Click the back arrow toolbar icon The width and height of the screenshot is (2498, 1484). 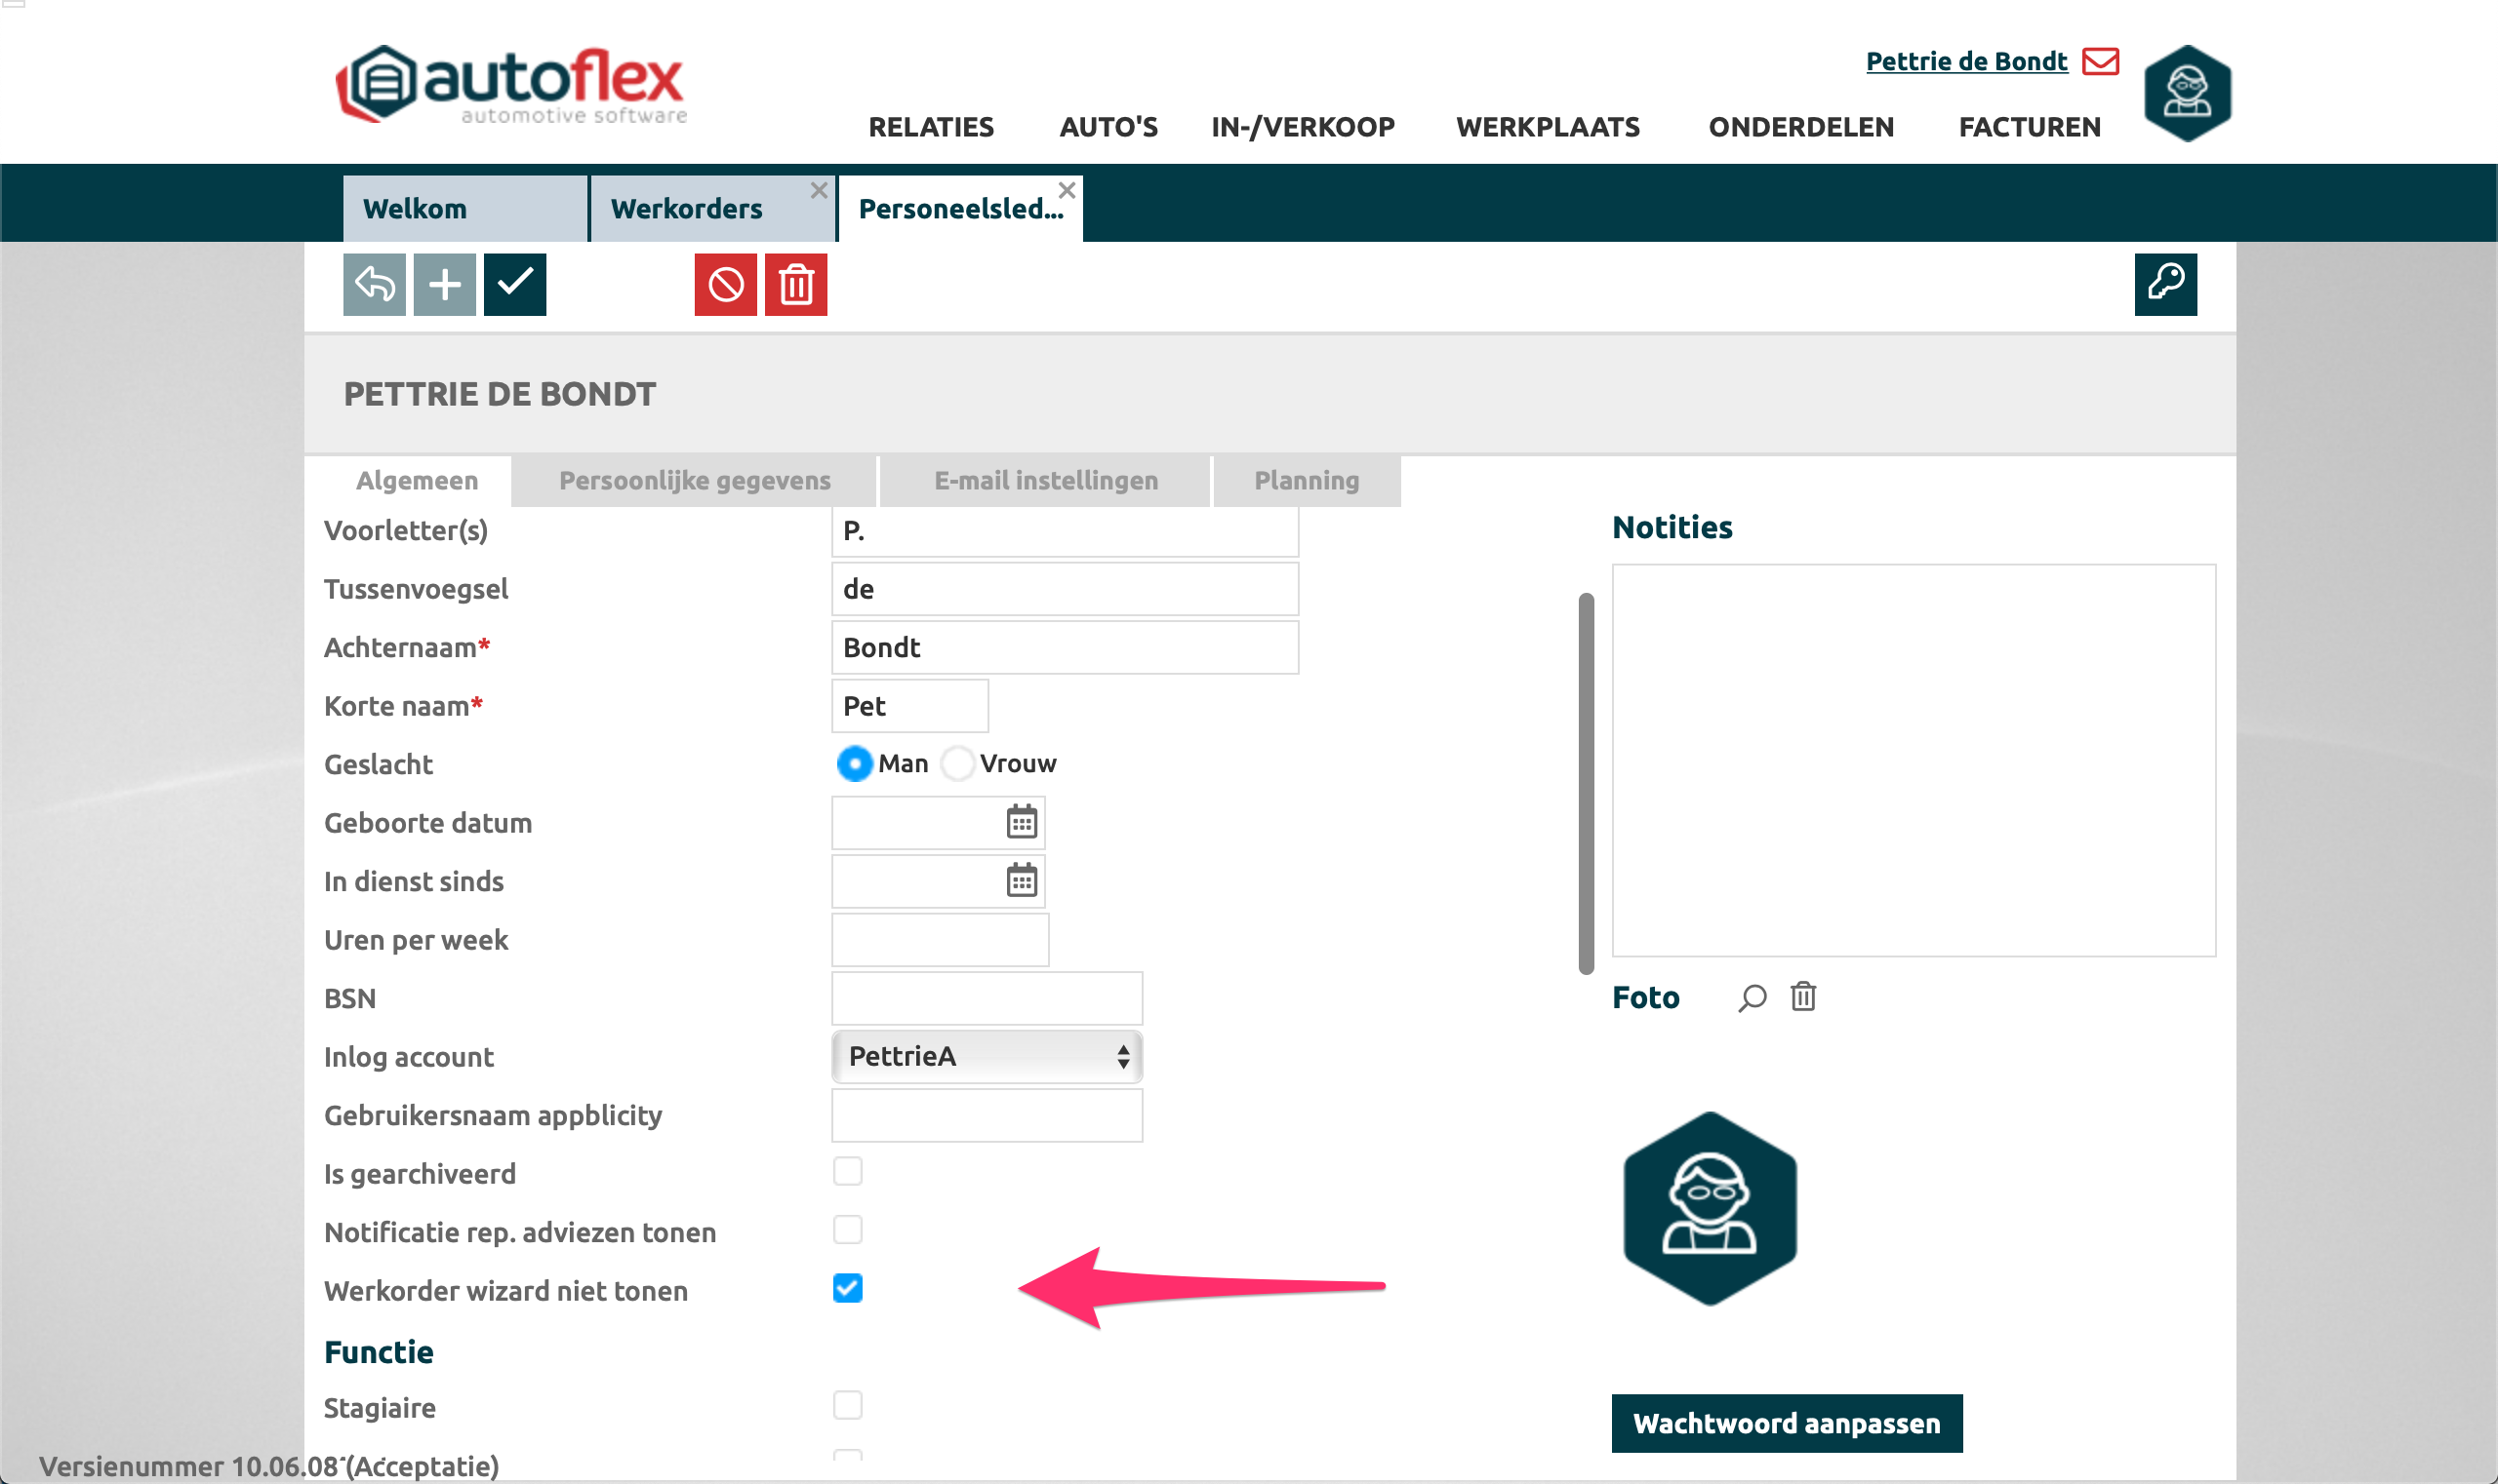(375, 285)
